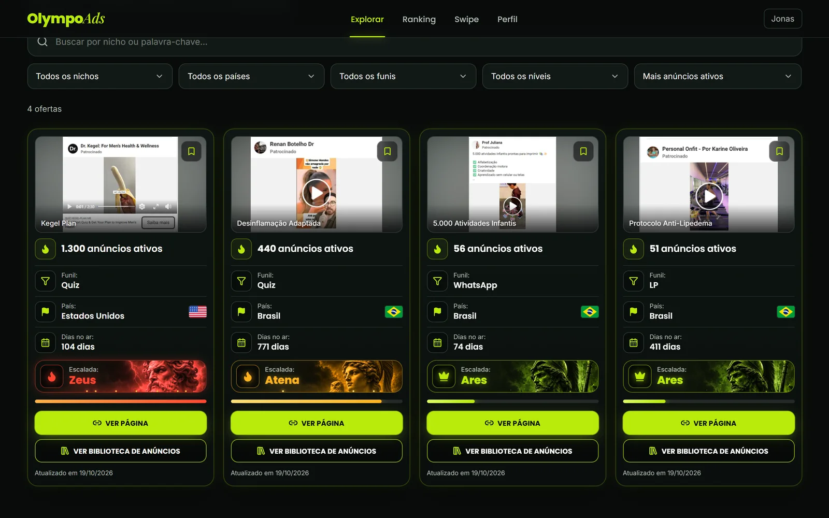Click the Atena escalada flame icon

click(248, 377)
